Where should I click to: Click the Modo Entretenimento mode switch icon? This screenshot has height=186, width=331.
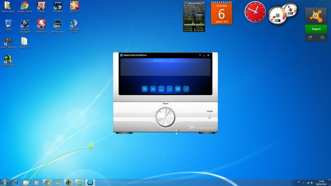(x=122, y=55)
